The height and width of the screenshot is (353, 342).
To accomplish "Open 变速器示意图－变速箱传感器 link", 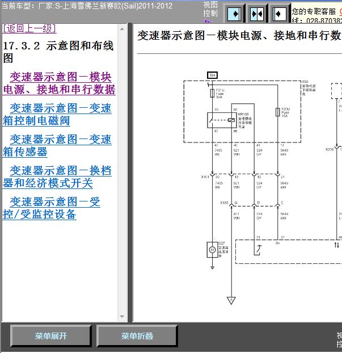I will 57,146.
